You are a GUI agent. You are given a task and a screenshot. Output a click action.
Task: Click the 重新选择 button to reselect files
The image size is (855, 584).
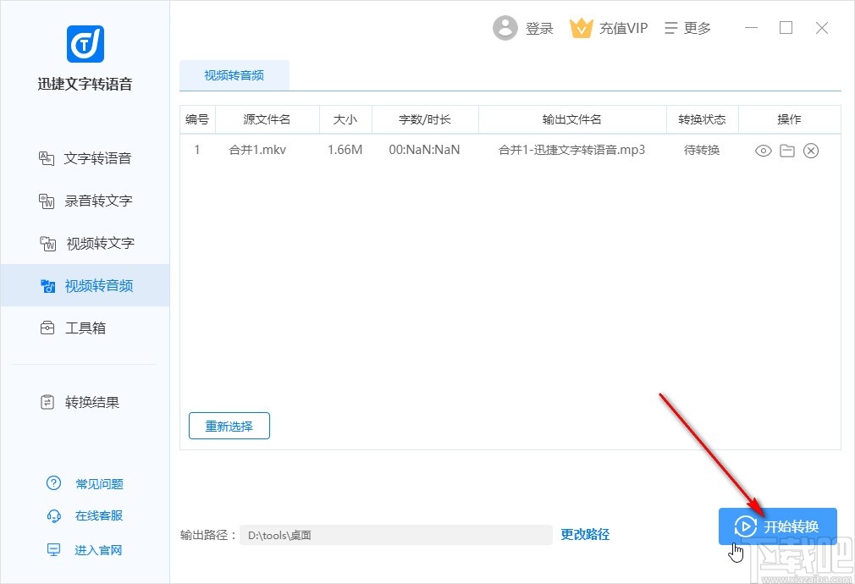pos(229,426)
